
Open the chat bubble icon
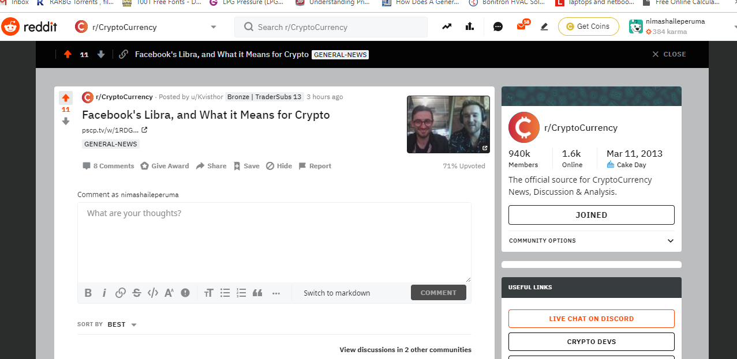coord(498,27)
